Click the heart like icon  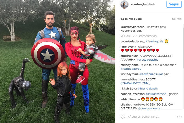(x=123, y=117)
